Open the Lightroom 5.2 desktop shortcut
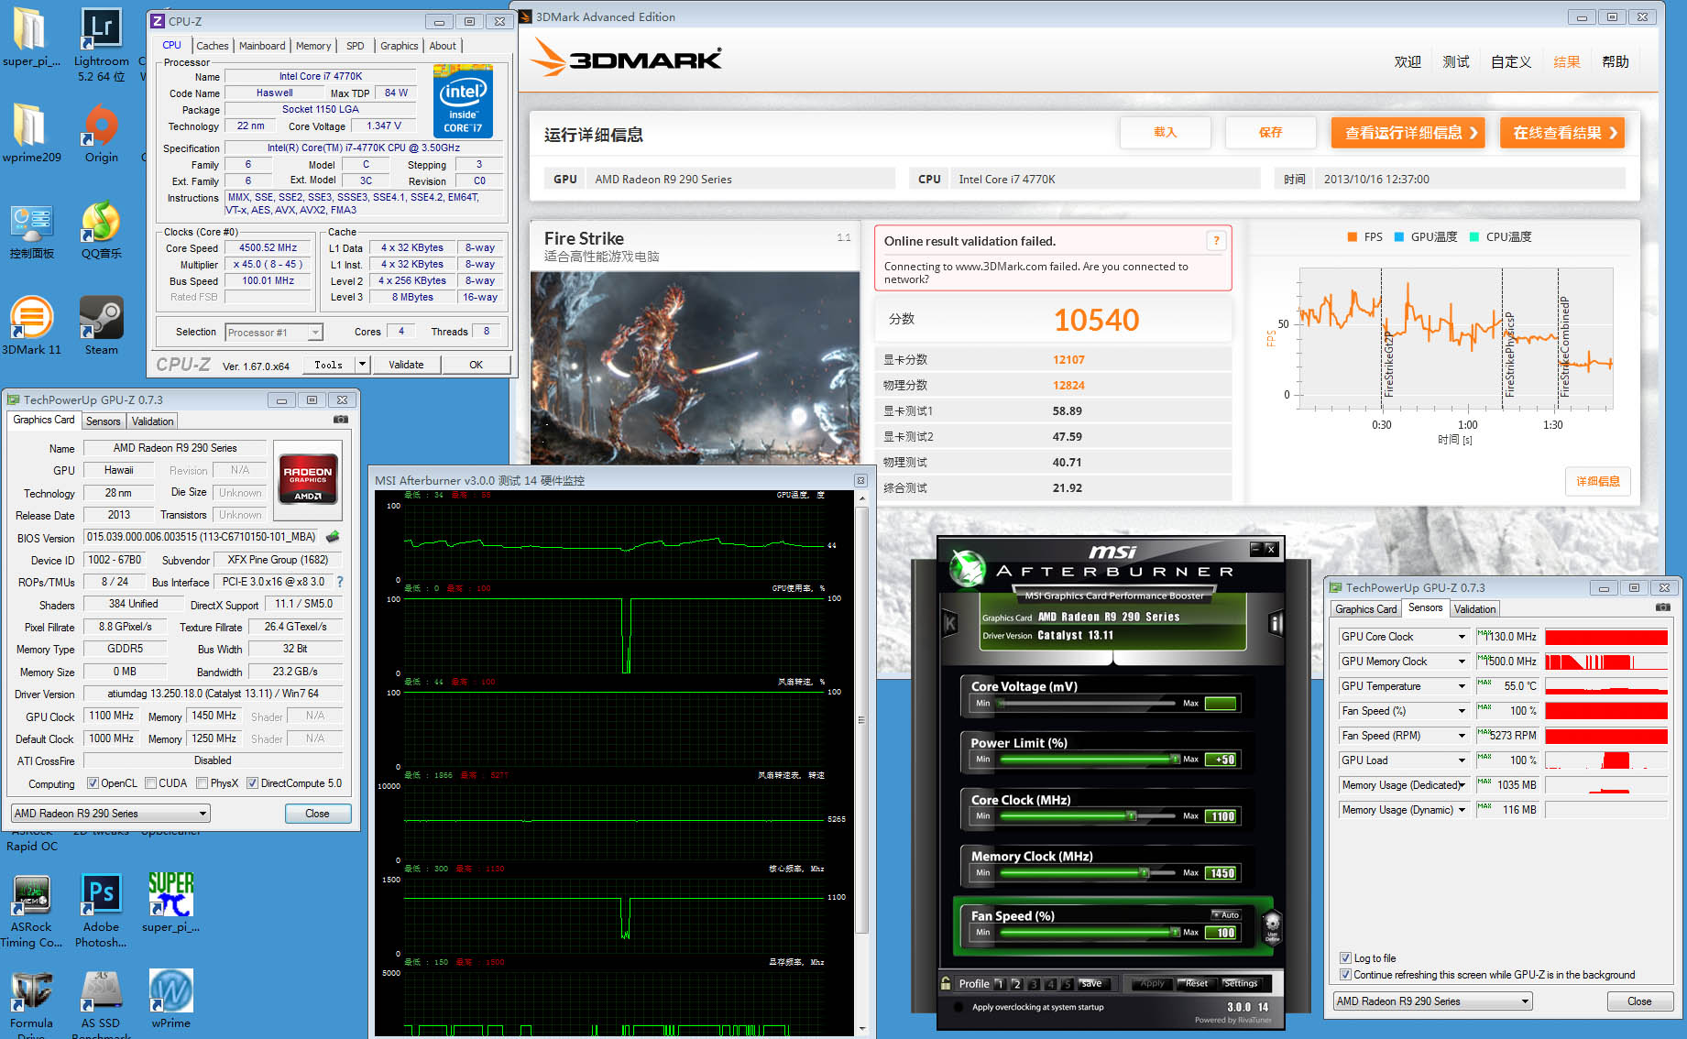 click(101, 44)
